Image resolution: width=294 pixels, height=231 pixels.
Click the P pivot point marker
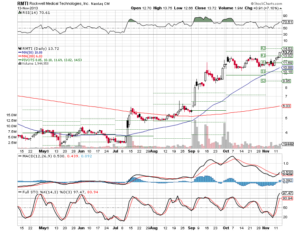pos(263,63)
